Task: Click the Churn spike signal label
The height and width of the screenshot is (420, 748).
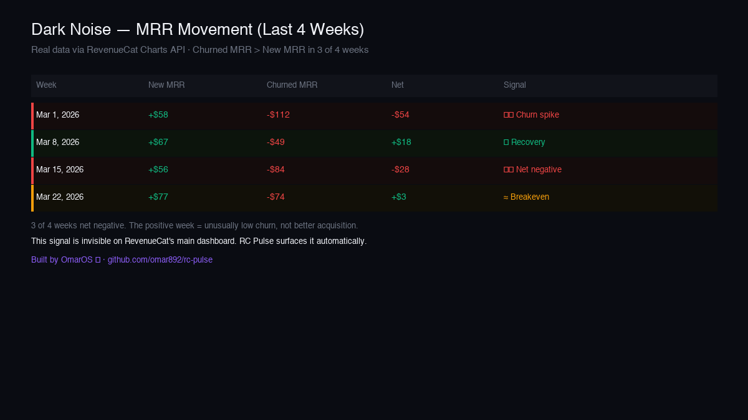Action: click(x=531, y=115)
